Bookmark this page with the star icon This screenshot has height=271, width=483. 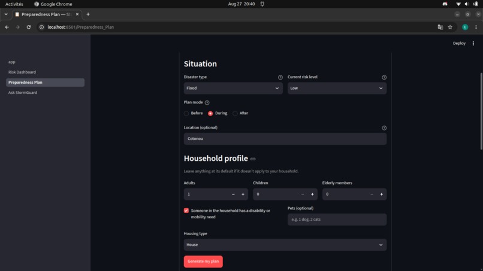(450, 27)
